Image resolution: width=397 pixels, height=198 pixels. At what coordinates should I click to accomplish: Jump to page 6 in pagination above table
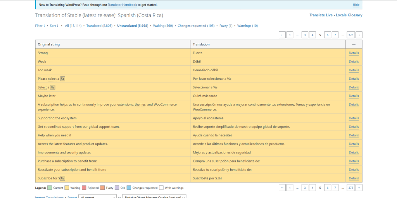coord(328,35)
